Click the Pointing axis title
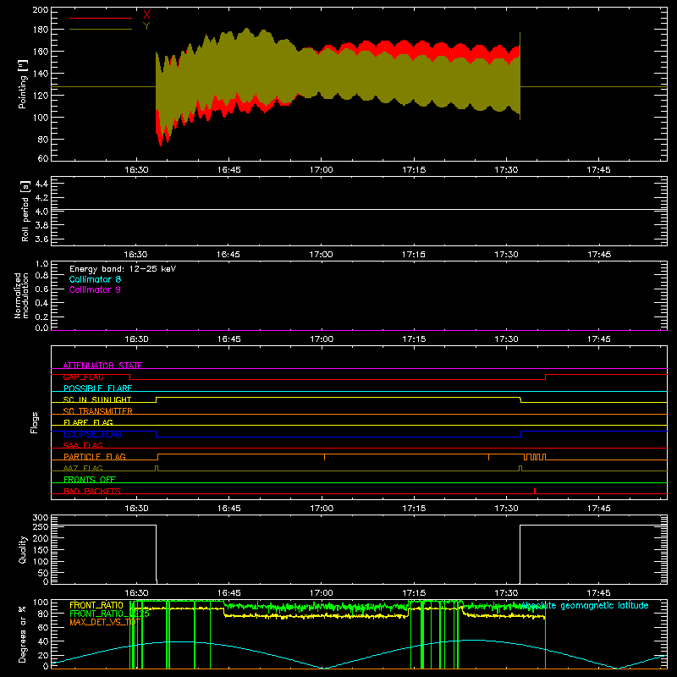Image resolution: width=677 pixels, height=677 pixels. 23,85
